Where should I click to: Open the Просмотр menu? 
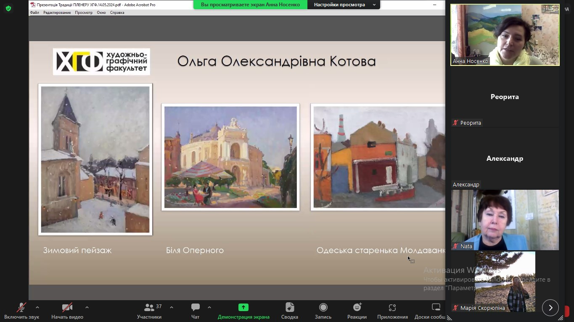tap(84, 13)
